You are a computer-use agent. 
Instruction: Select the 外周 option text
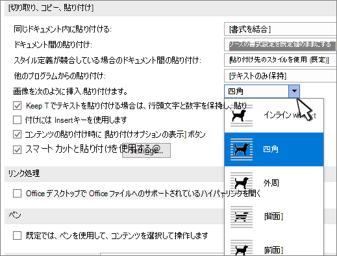coord(271,183)
